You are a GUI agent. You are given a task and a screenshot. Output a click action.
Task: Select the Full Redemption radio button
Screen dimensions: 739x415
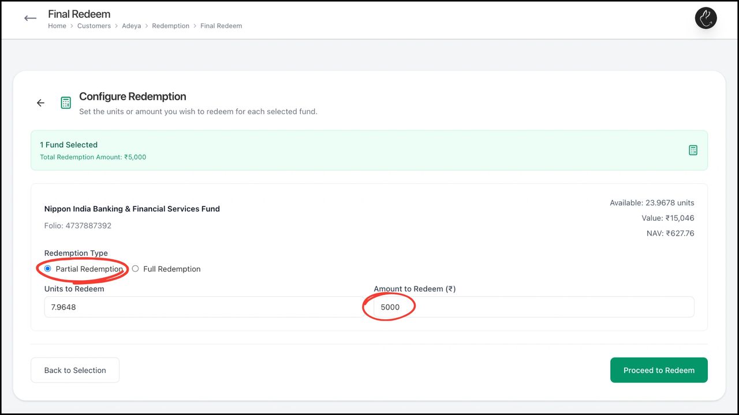click(136, 269)
